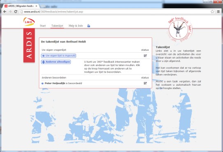Image resolution: width=223 pixels, height=152 pixels.
Task: Click the browser forward arrow
Action: [10, 12]
